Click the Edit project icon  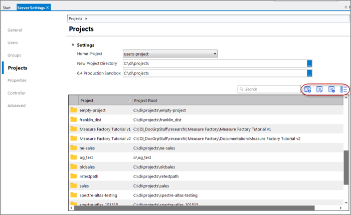(x=319, y=89)
